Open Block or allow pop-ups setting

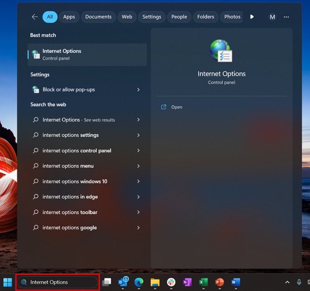87,90
